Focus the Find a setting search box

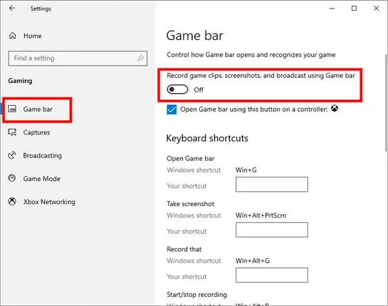[x=78, y=58]
